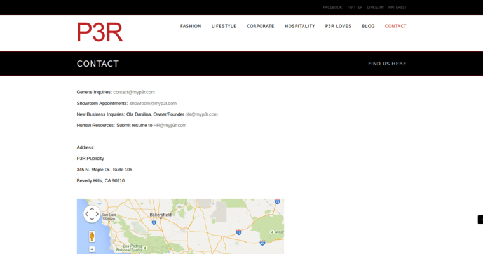Pan the map up with arrow
This screenshot has width=483, height=254.
pyautogui.click(x=92, y=209)
